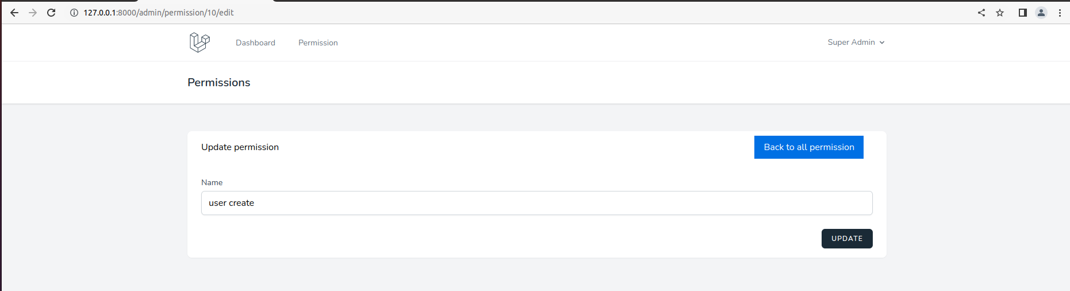Open the browser three-dot menu

click(x=1060, y=13)
